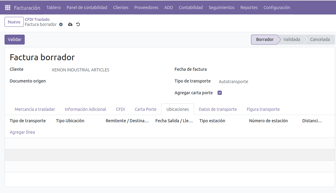Open the Configuración menu
The image size is (336, 193).
click(277, 8)
